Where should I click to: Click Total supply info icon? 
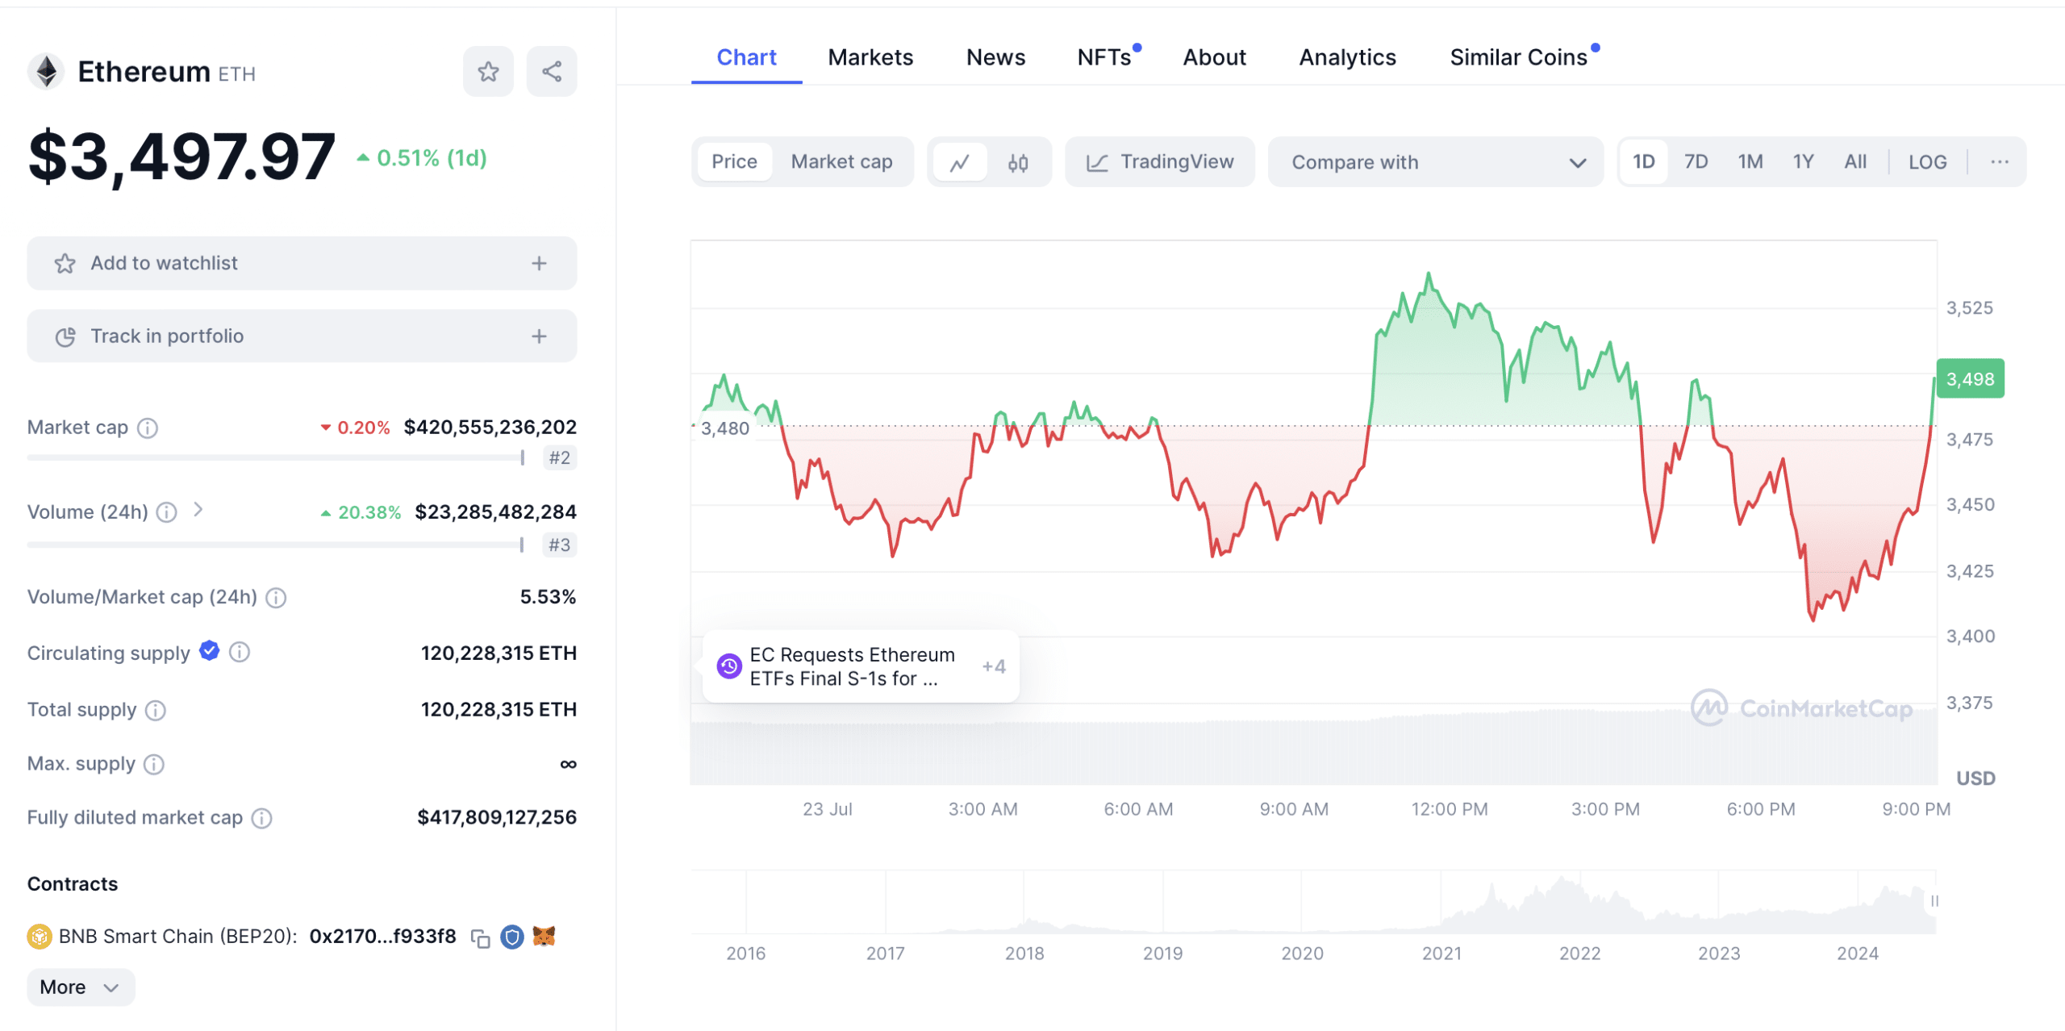pyautogui.click(x=156, y=711)
